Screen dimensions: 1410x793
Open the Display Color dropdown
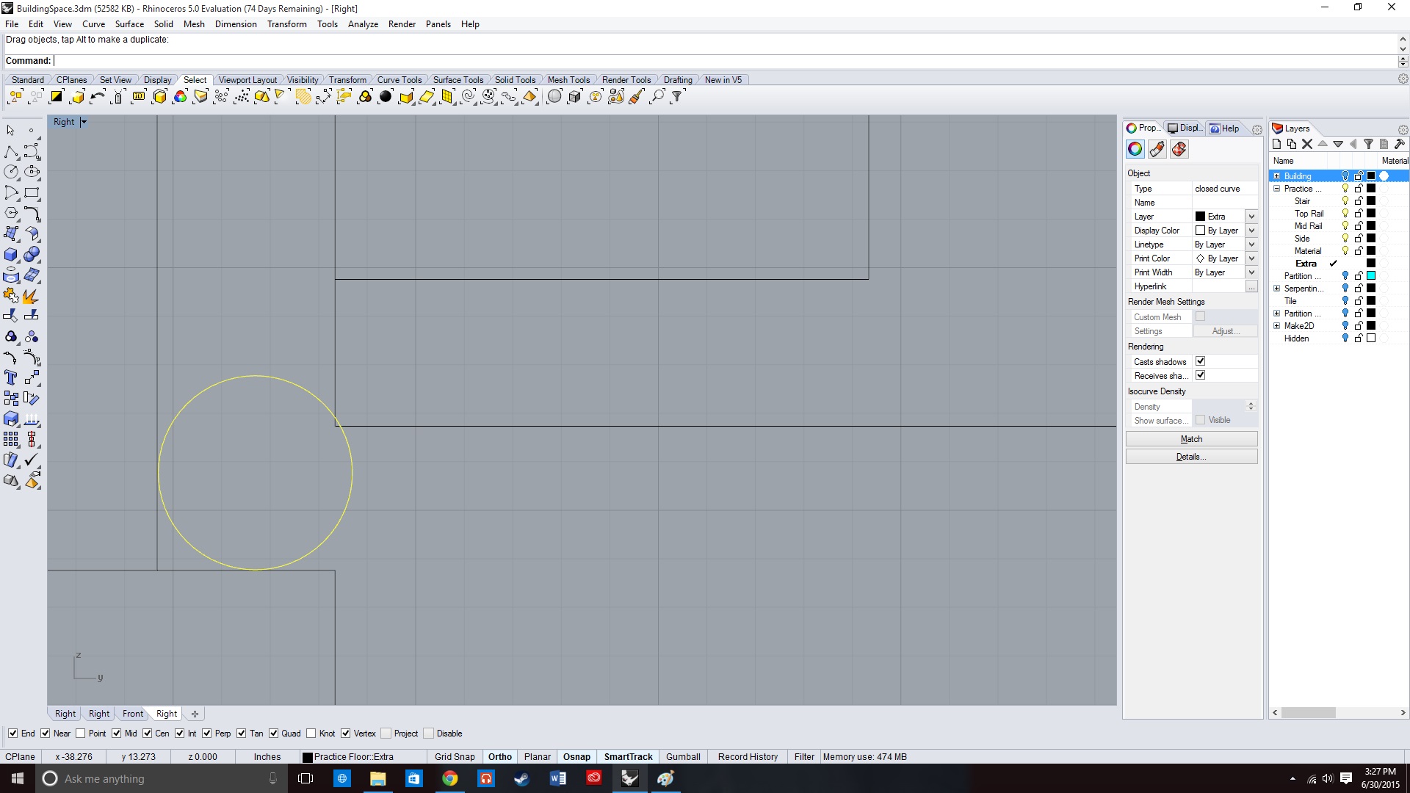click(x=1251, y=231)
